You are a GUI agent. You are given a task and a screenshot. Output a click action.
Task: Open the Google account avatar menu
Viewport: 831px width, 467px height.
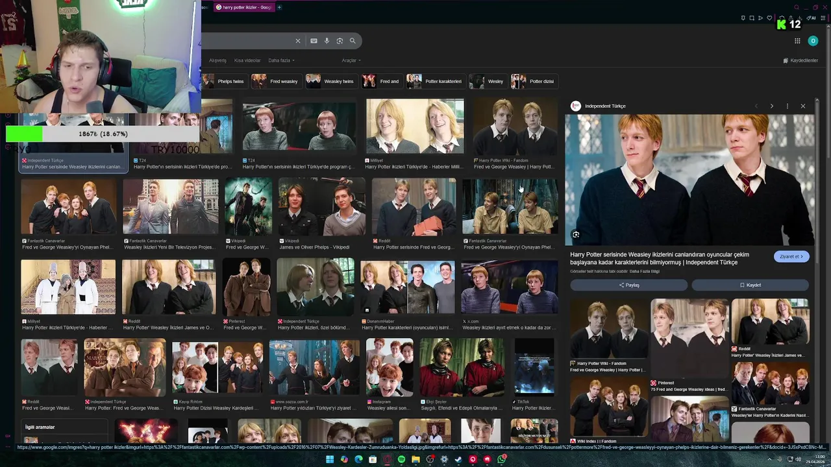click(x=813, y=41)
